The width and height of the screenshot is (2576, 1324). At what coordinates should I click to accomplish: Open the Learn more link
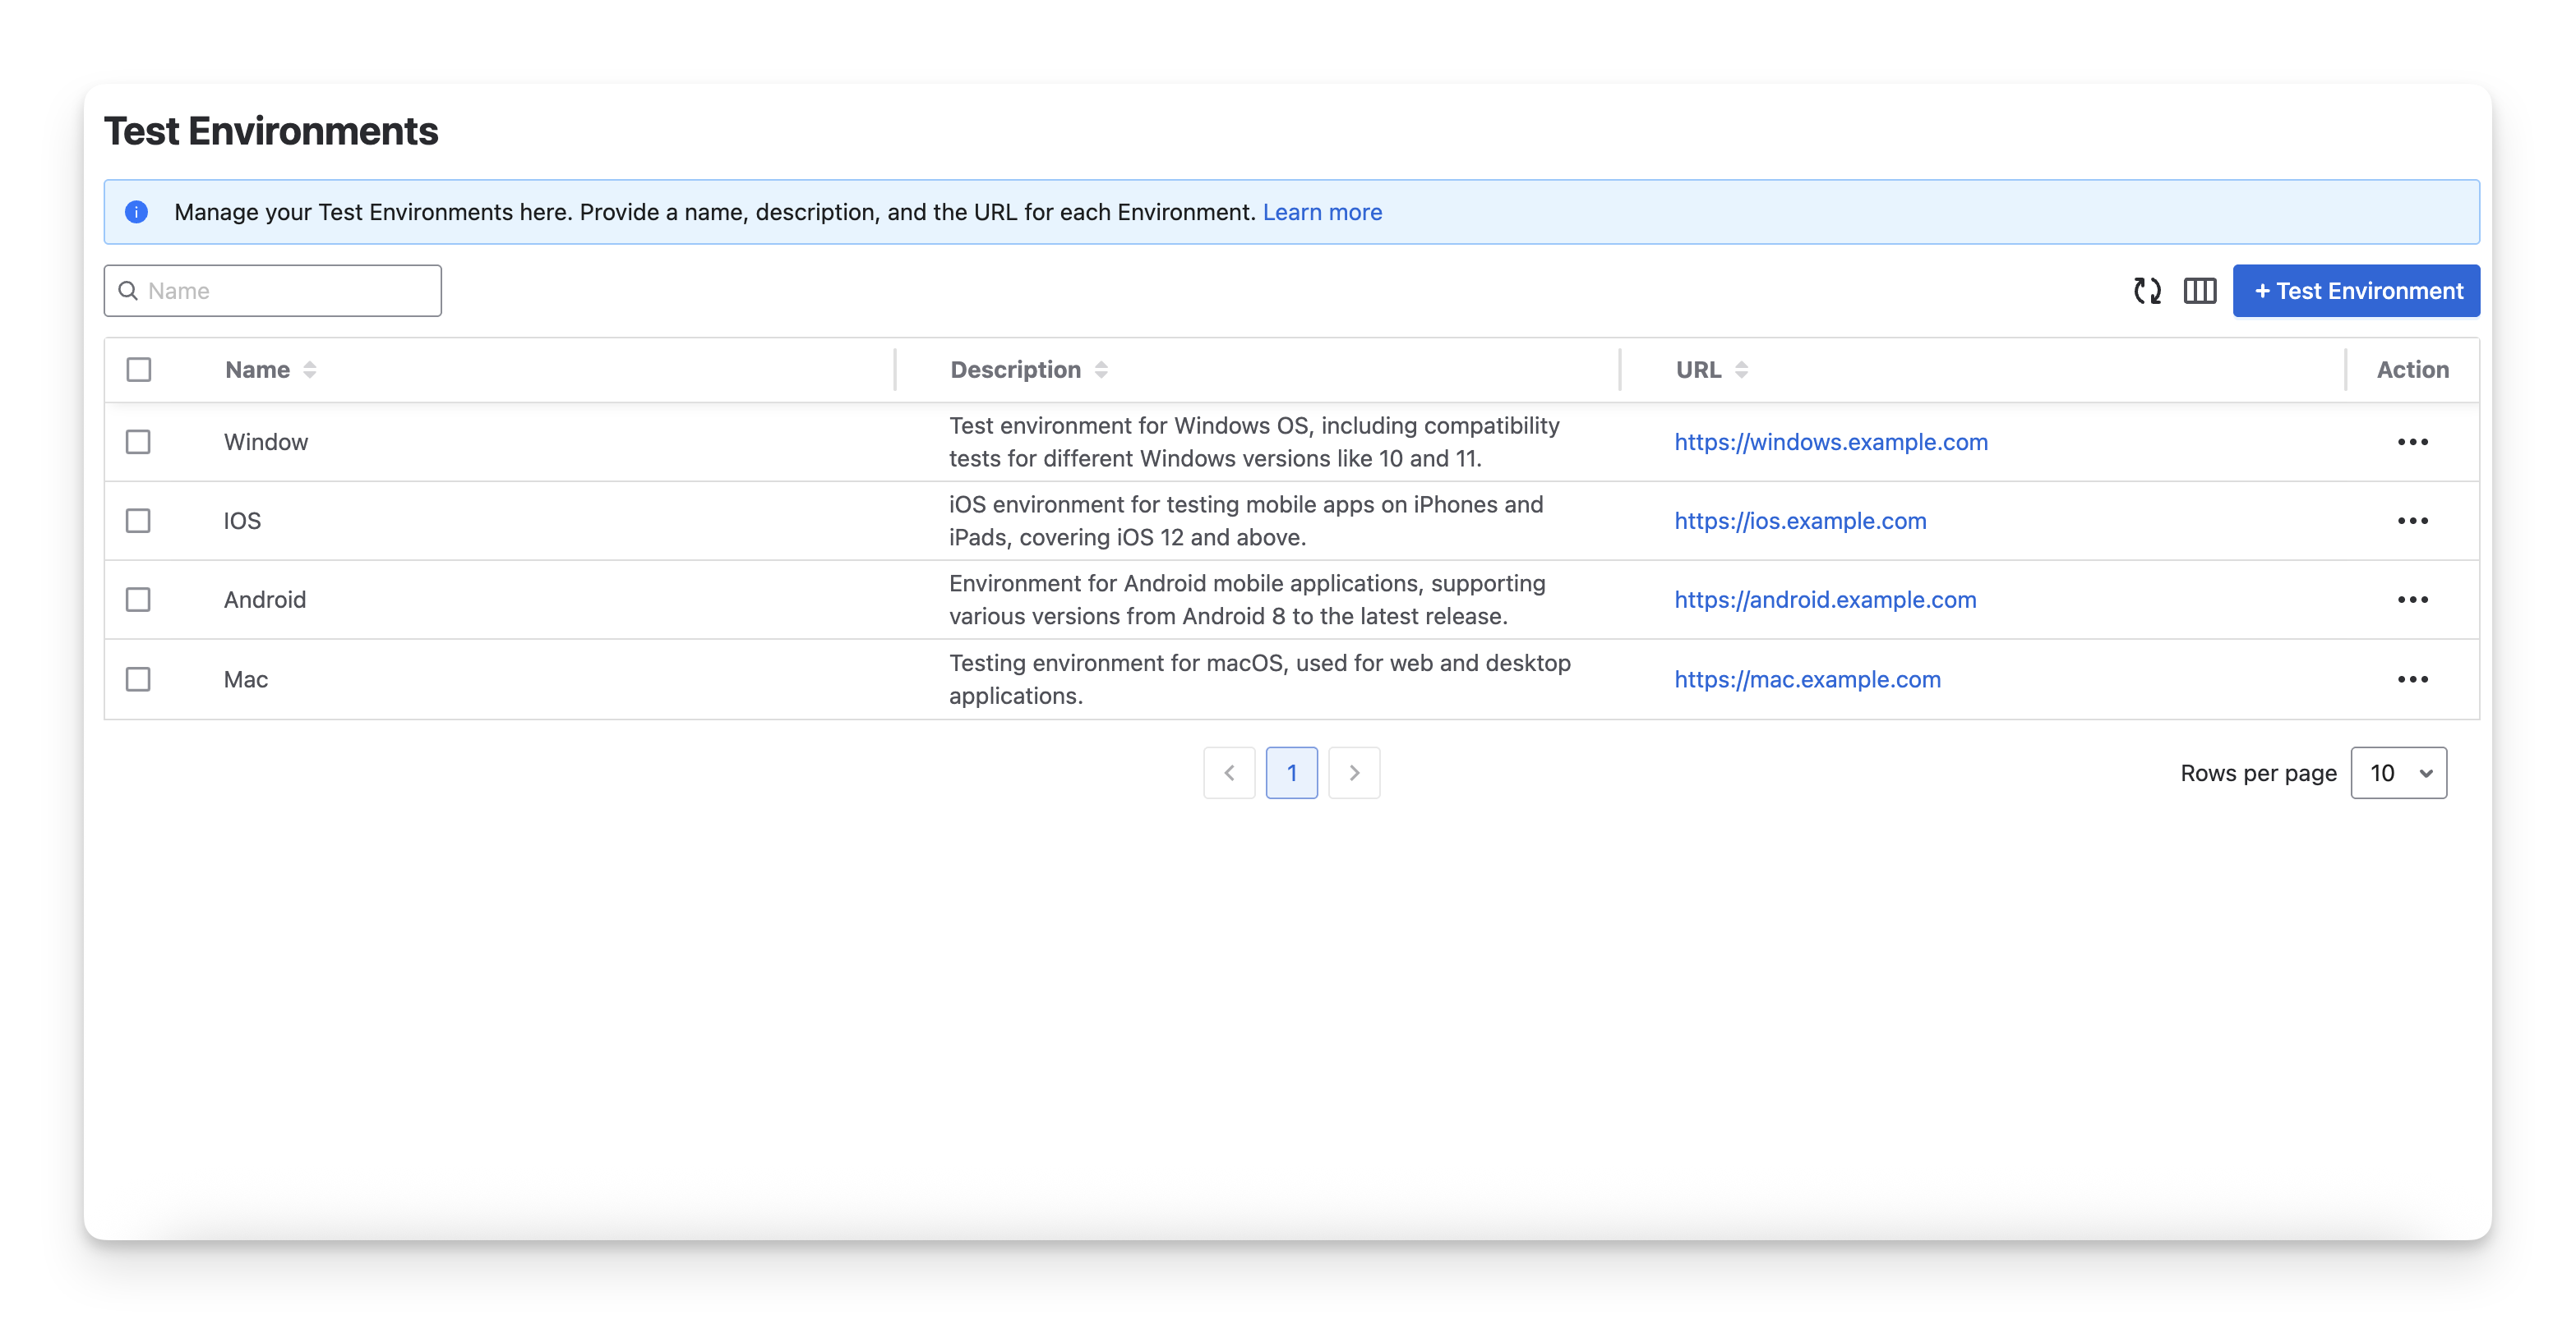(x=1322, y=212)
